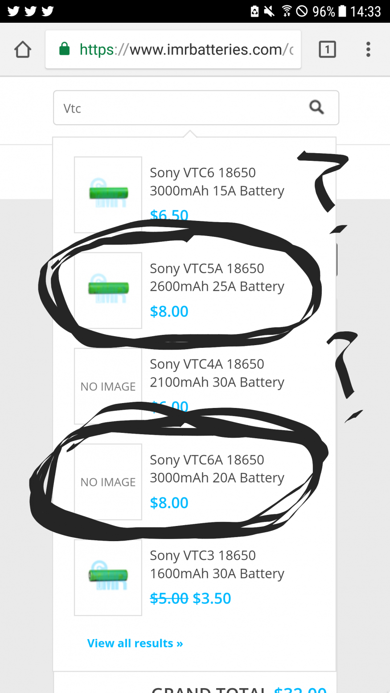Image resolution: width=390 pixels, height=693 pixels.
Task: Open the Sony VTC3 battery thumbnail
Action: pyautogui.click(x=108, y=578)
